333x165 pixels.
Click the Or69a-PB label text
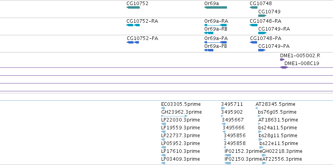(216, 46)
